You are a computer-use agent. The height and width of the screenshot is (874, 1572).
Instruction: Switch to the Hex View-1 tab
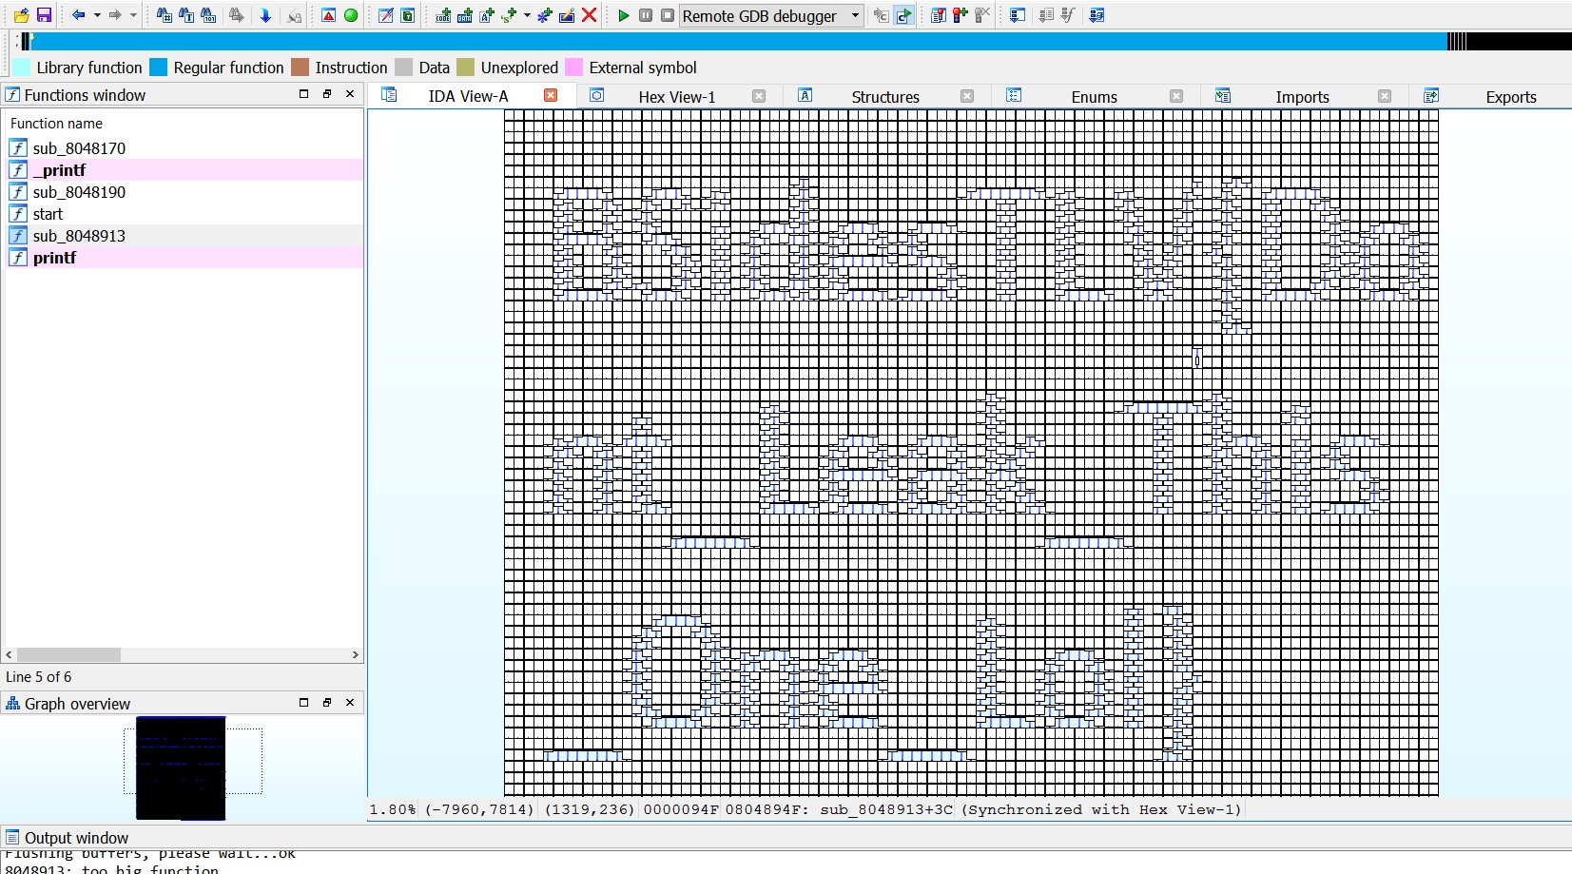point(676,97)
